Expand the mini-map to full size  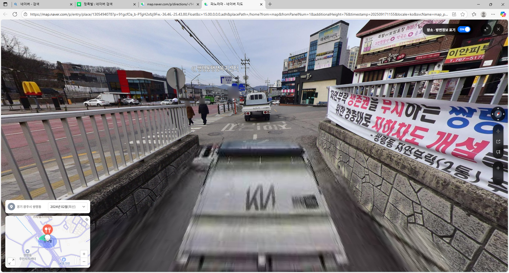click(x=11, y=262)
